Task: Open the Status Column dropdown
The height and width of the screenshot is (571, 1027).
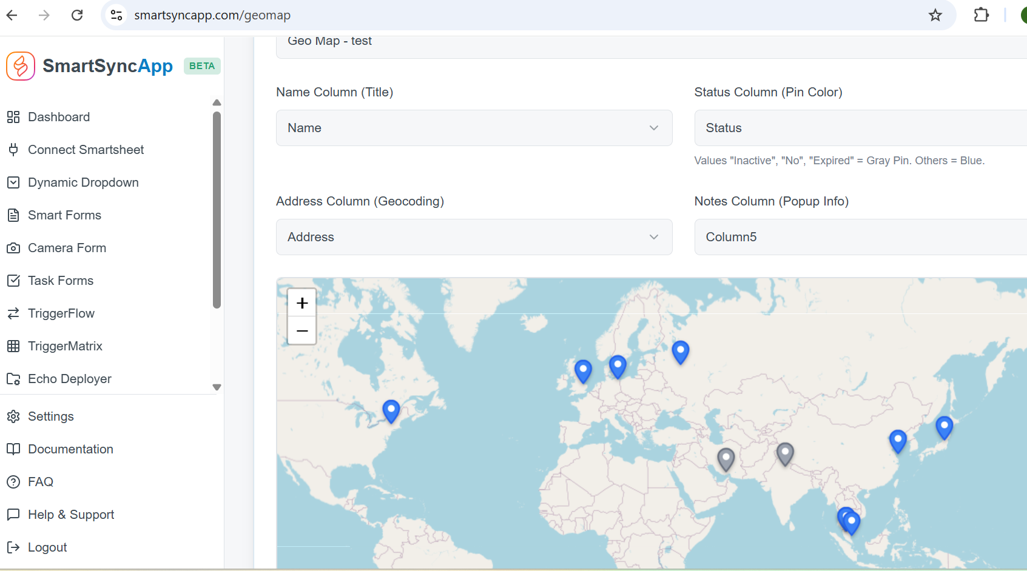Action: point(861,128)
